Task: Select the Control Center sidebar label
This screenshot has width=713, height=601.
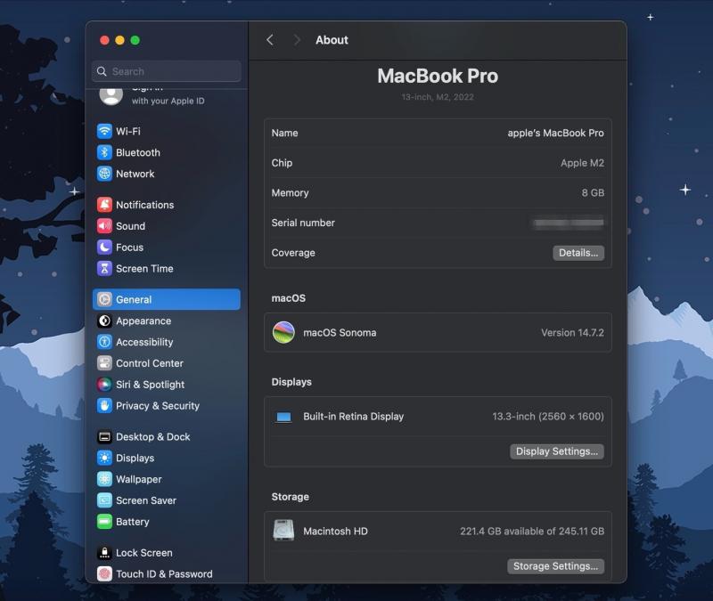Action: (x=149, y=363)
